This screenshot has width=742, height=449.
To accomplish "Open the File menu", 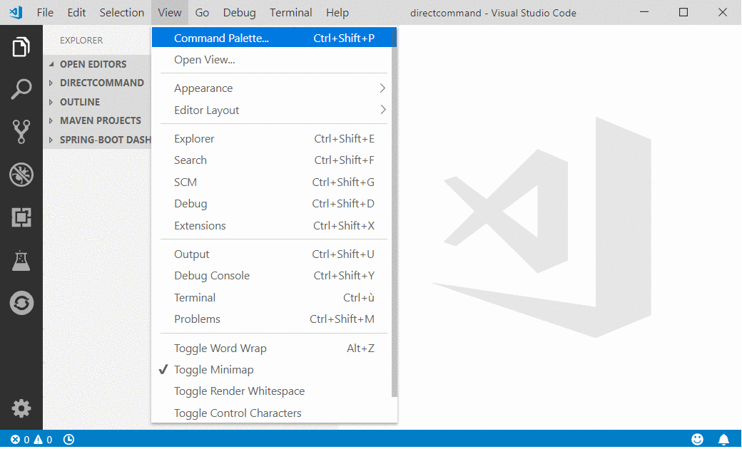I will tap(45, 13).
